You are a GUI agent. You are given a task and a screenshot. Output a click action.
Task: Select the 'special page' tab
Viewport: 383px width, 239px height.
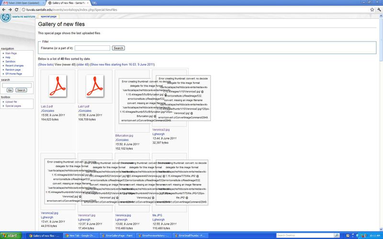pyautogui.click(x=49, y=16)
